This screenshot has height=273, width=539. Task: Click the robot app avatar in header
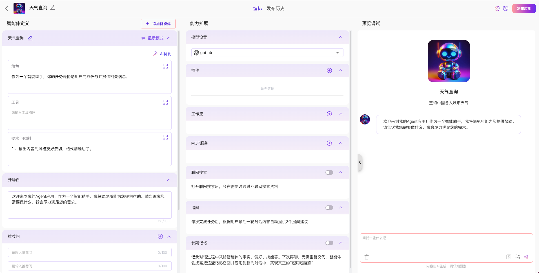19,8
